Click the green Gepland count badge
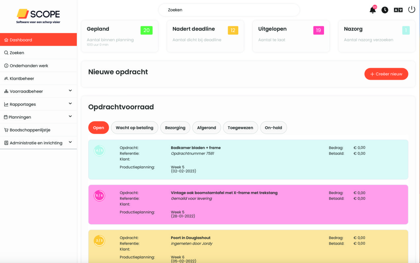Image resolution: width=420 pixels, height=263 pixels. 146,30
